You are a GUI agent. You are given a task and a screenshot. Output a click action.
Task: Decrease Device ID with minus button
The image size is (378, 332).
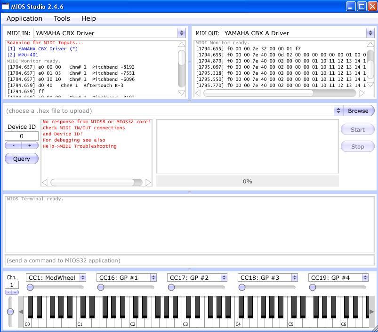tap(13, 146)
